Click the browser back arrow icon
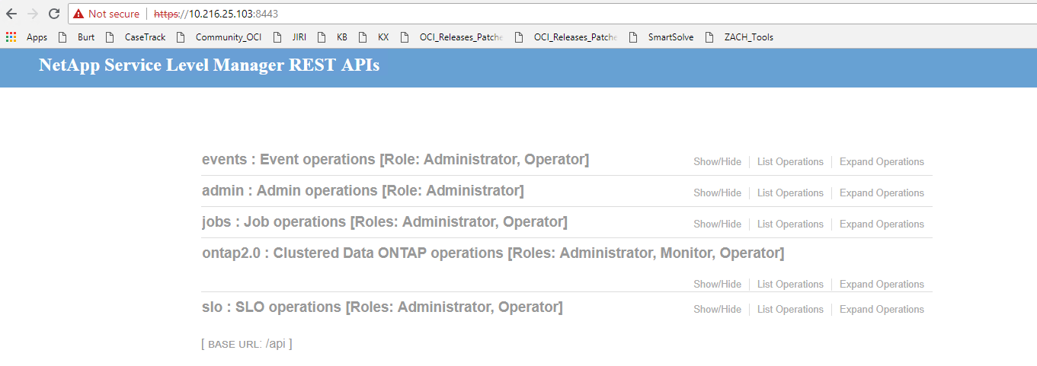 coord(11,14)
